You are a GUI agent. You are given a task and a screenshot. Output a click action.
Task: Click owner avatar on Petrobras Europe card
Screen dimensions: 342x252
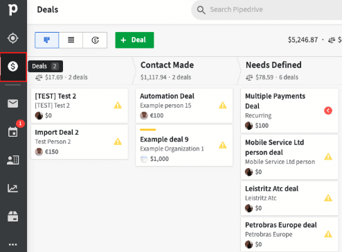tap(249, 244)
